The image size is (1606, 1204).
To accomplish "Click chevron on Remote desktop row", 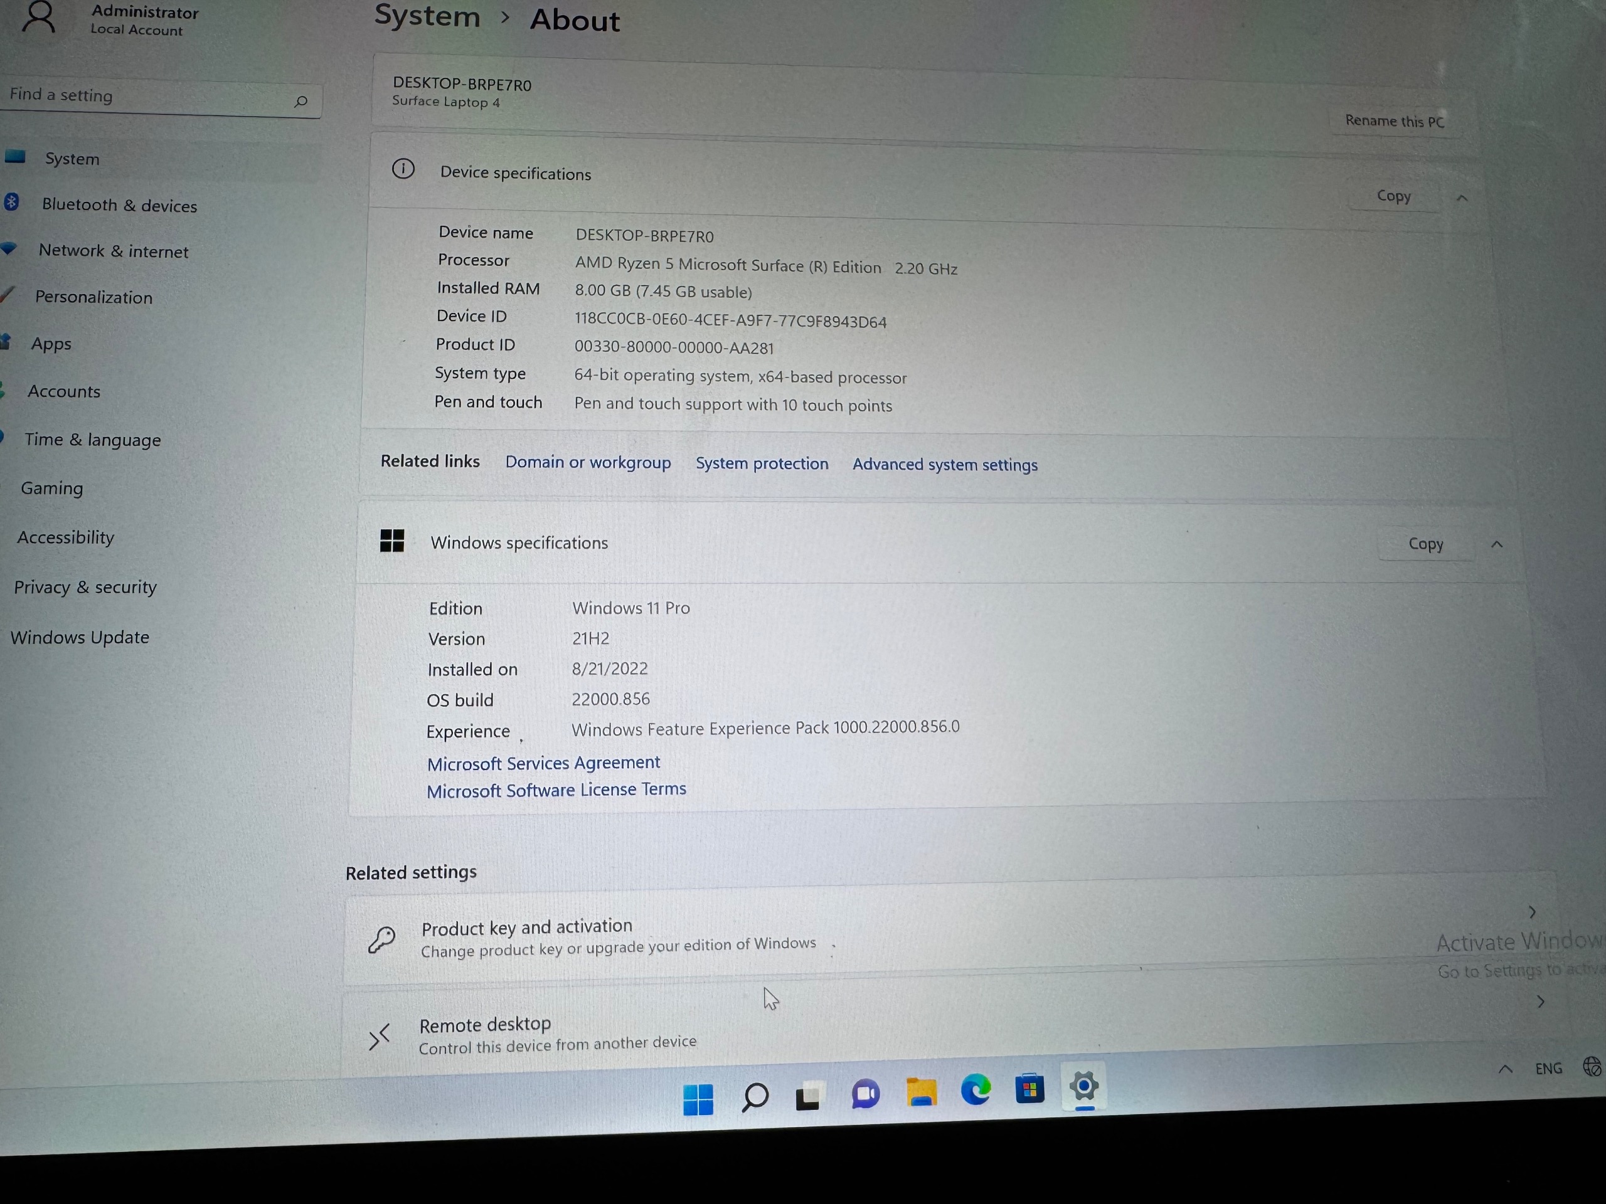I will pos(1541,1001).
